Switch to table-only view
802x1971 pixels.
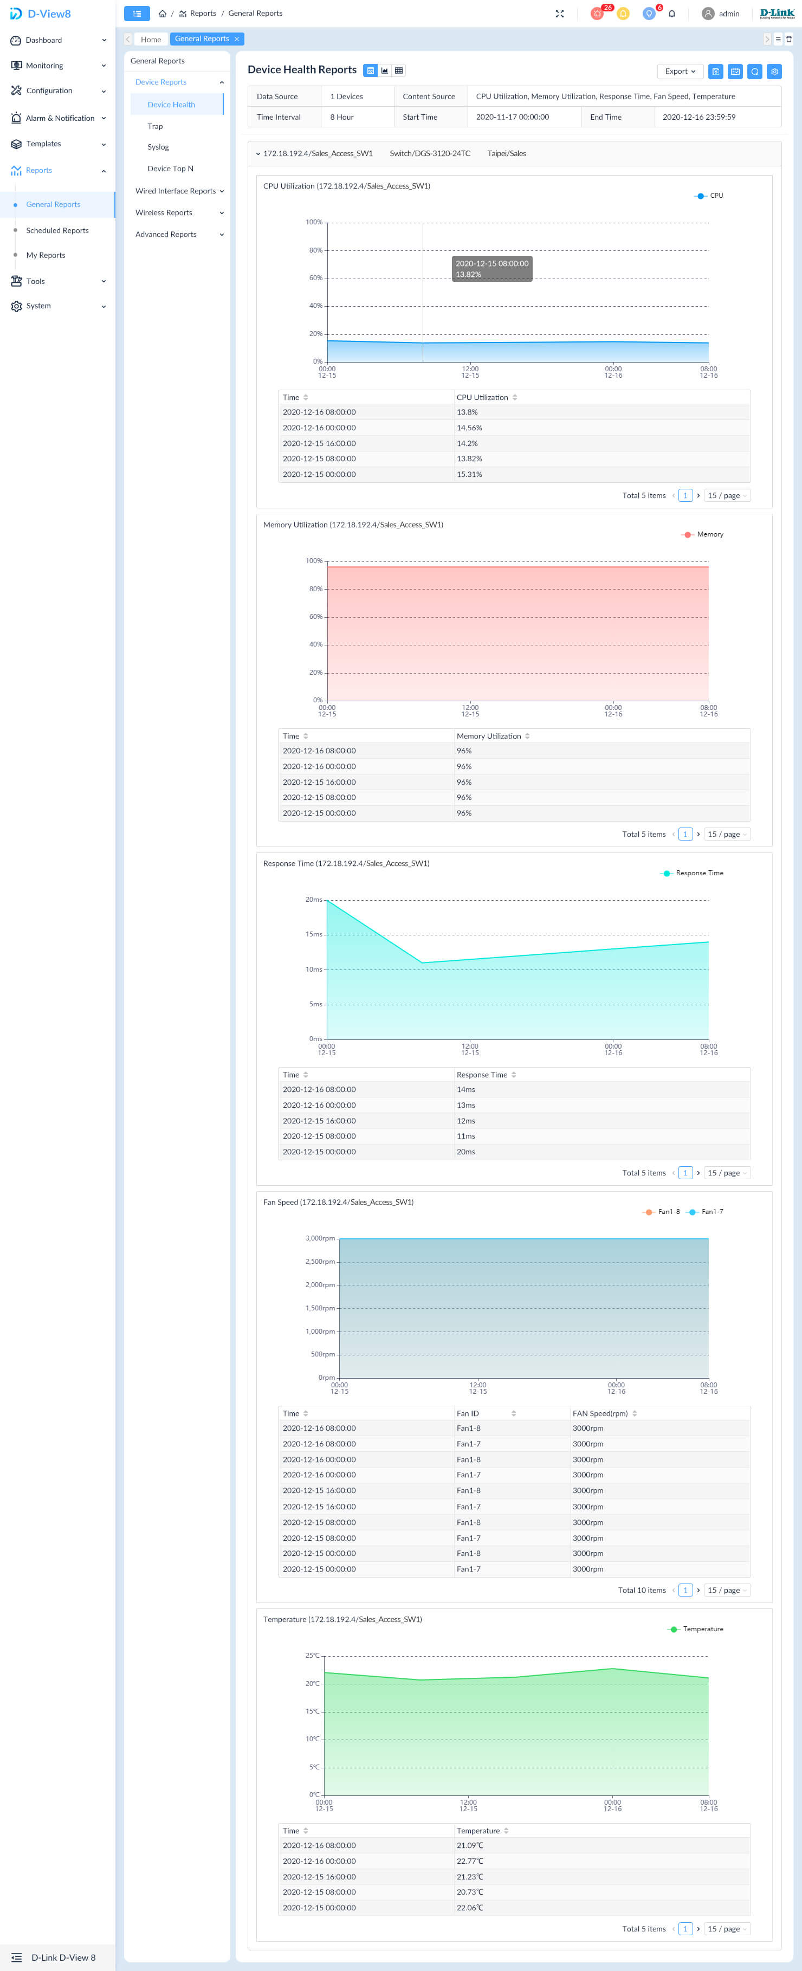pyautogui.click(x=399, y=70)
